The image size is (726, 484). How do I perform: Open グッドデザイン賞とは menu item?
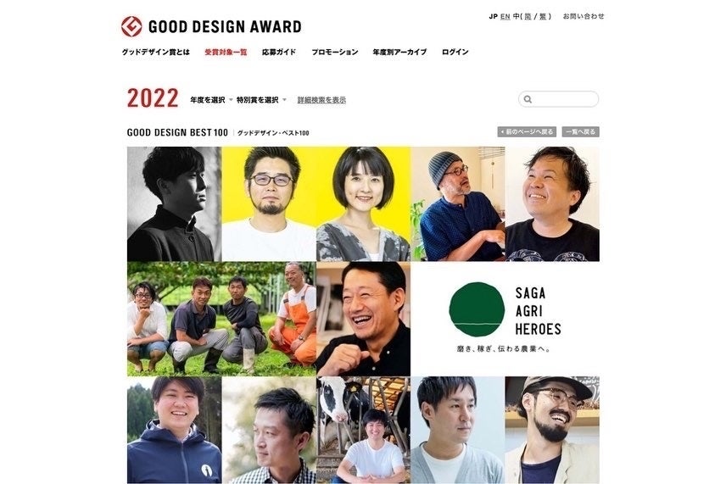click(x=155, y=52)
